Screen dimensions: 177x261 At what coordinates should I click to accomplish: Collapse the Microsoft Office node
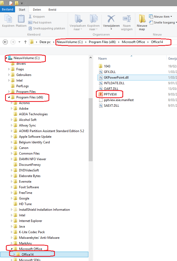pos(12,249)
